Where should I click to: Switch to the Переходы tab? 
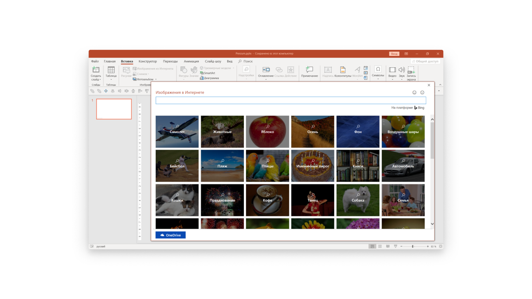pyautogui.click(x=170, y=61)
